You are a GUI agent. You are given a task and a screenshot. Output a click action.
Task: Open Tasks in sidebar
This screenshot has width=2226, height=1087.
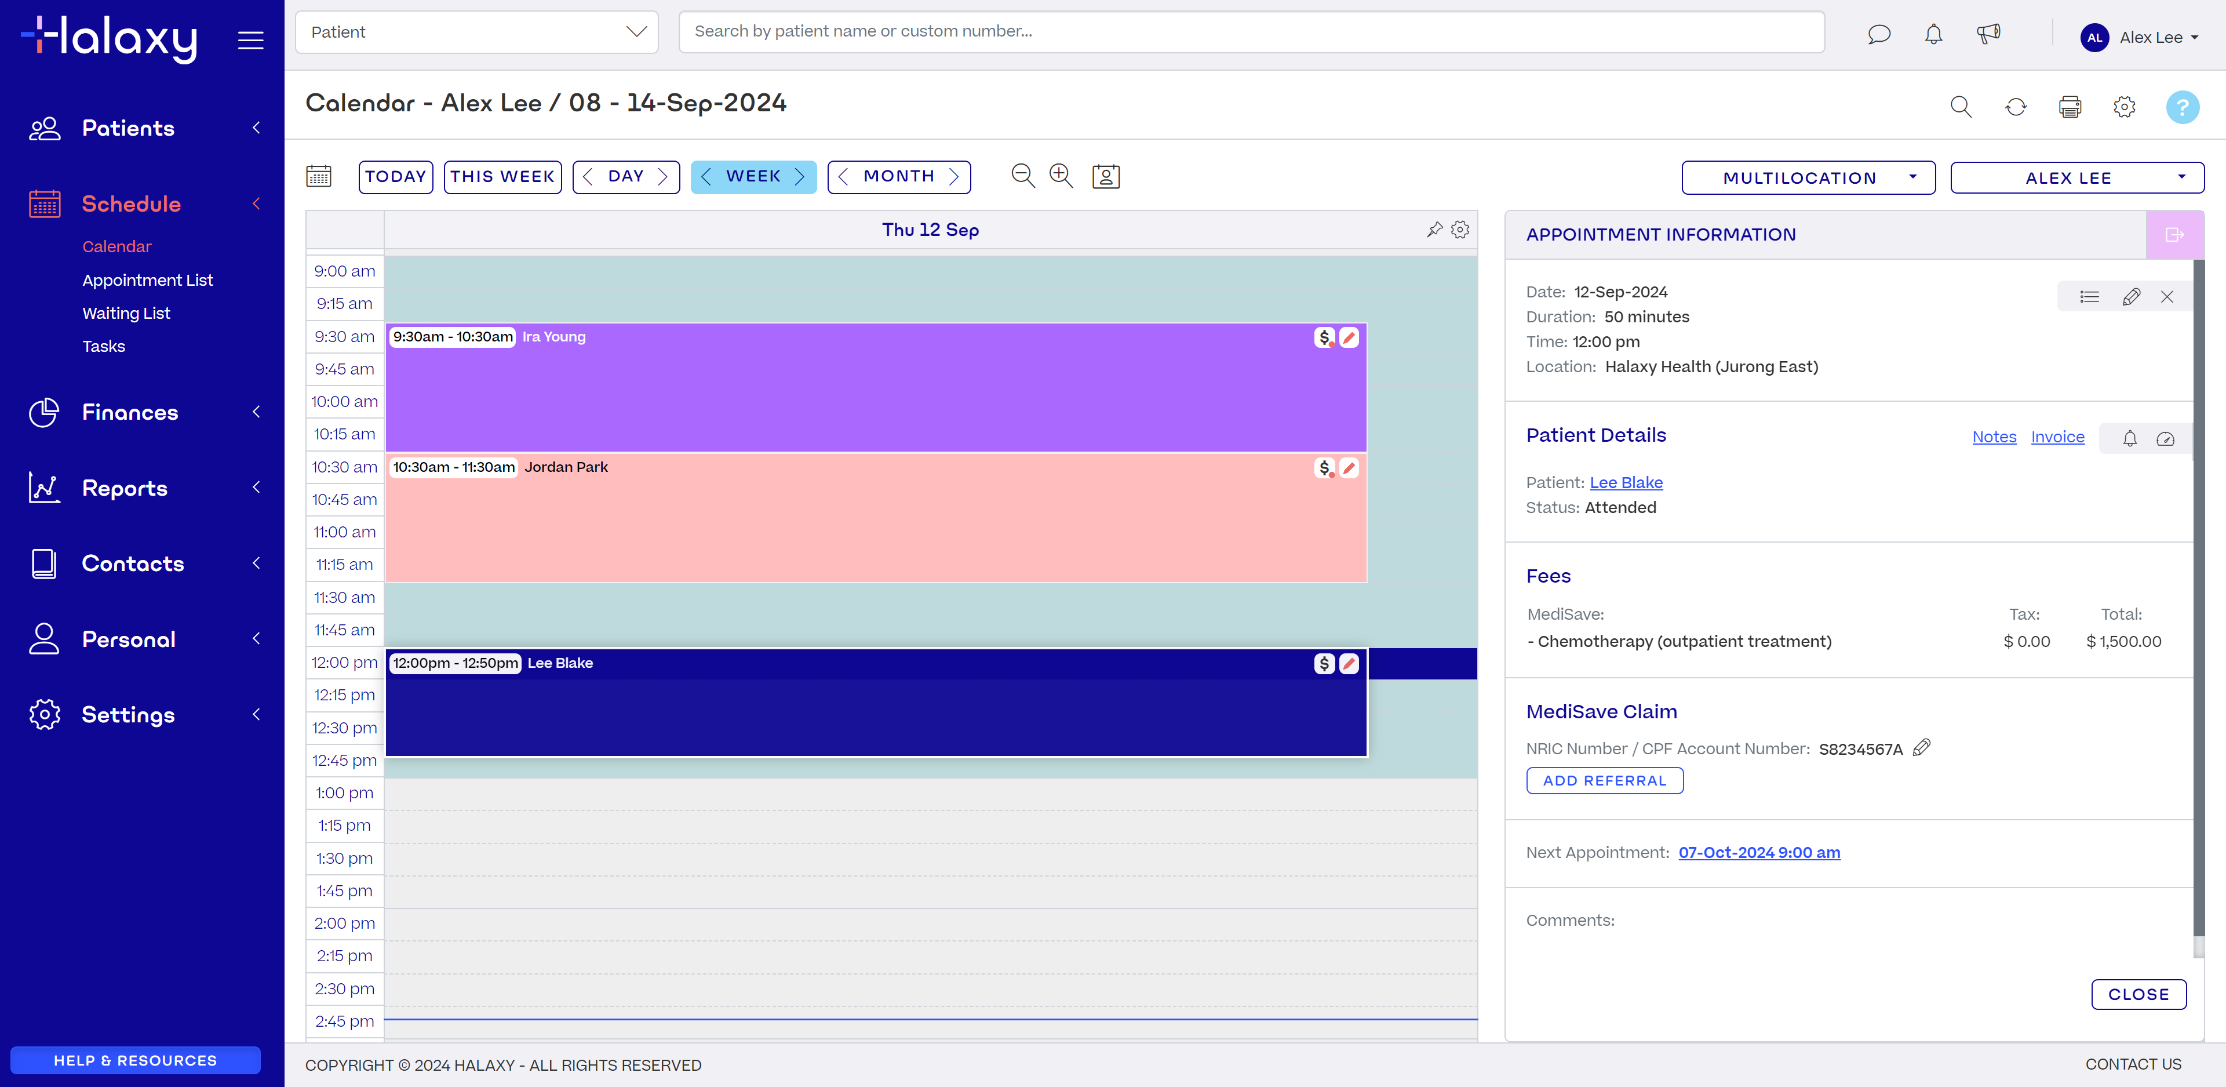click(x=104, y=346)
